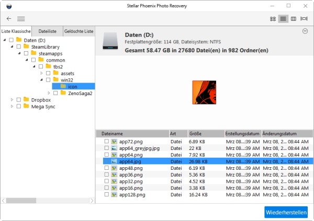This screenshot has height=221, width=314.
Task: Sort by Erstellungsdatum column header
Action: pyautogui.click(x=243, y=134)
